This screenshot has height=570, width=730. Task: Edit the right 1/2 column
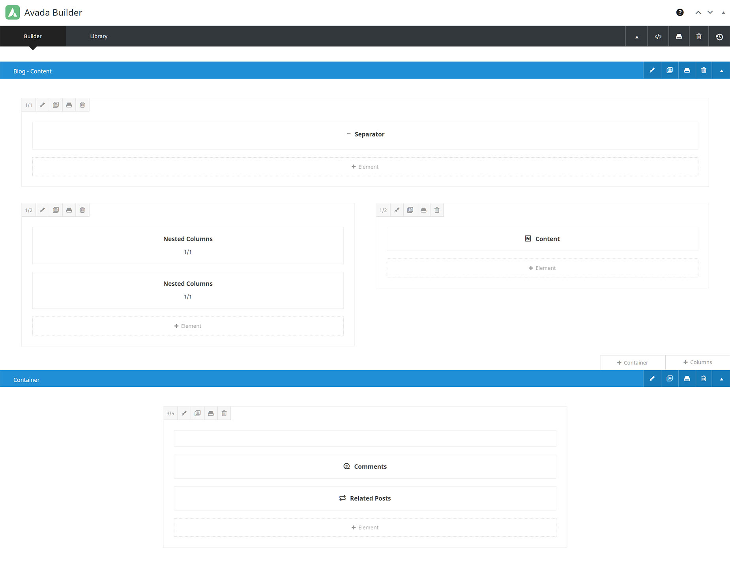pos(397,210)
